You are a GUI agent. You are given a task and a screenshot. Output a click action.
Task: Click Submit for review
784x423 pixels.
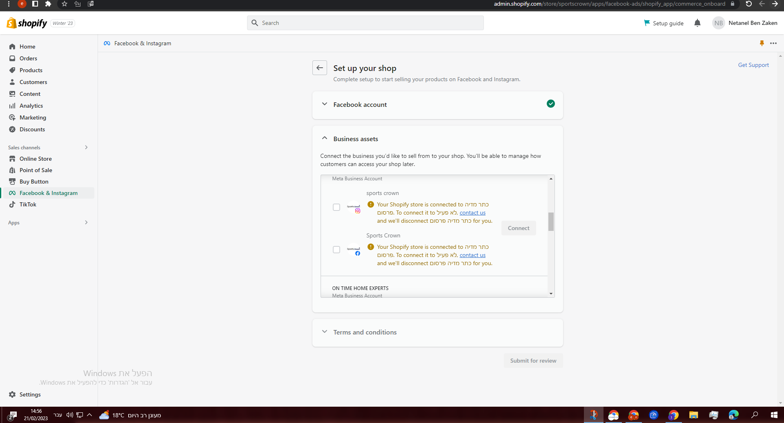pos(533,361)
